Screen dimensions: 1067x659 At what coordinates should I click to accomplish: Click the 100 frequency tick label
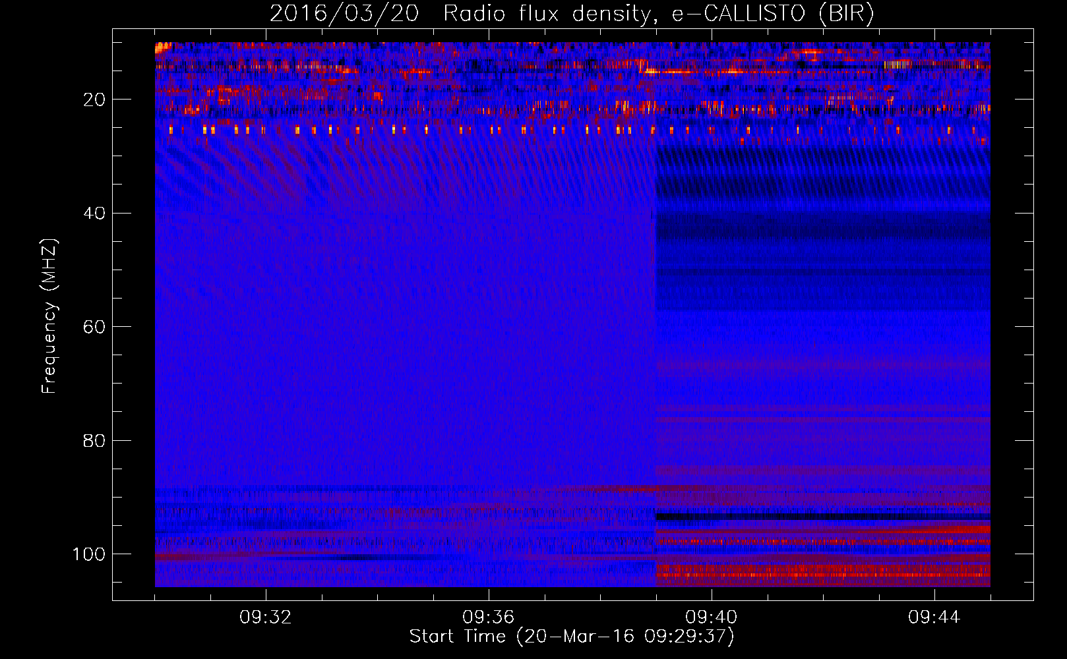click(x=89, y=554)
